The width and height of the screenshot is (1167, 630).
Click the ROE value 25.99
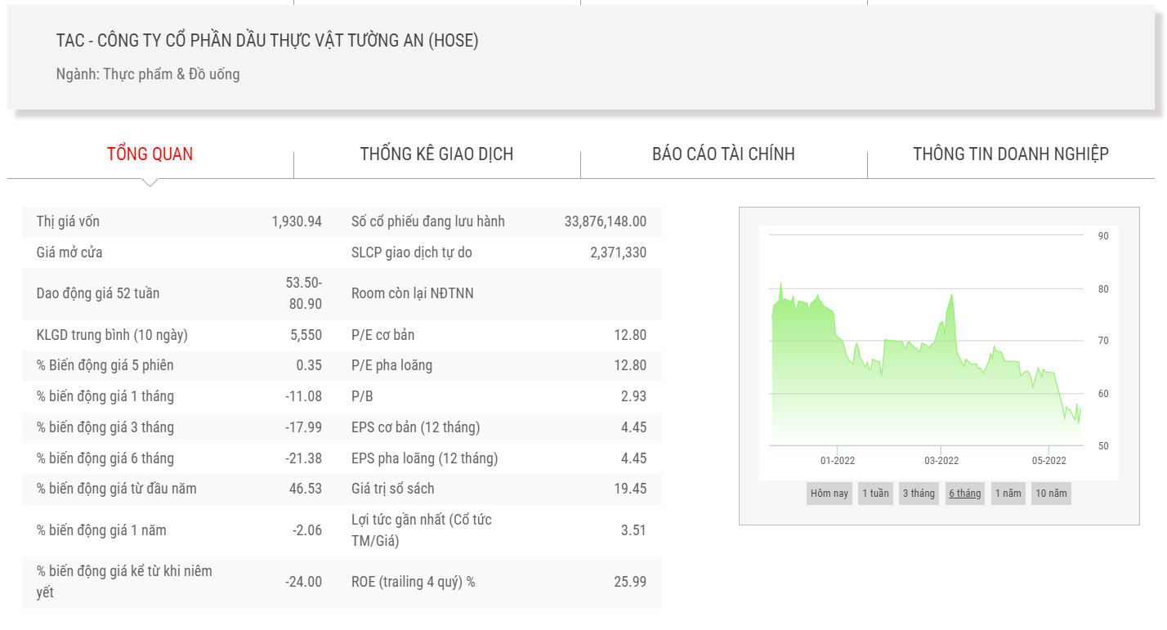click(630, 582)
